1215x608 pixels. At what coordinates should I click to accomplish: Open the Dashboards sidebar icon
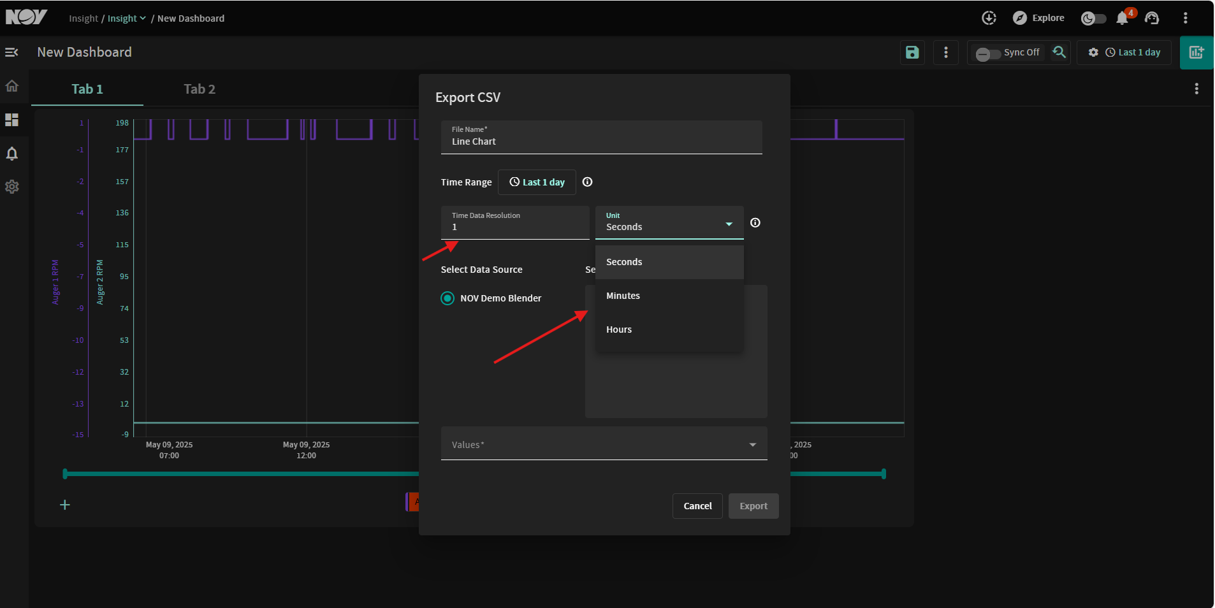tap(12, 120)
